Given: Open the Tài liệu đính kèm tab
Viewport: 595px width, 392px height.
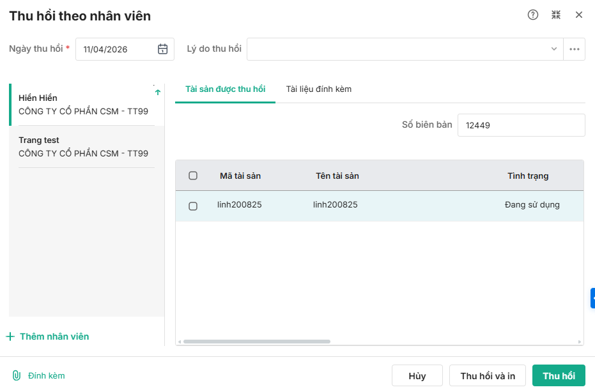Looking at the screenshot, I should click(x=318, y=89).
